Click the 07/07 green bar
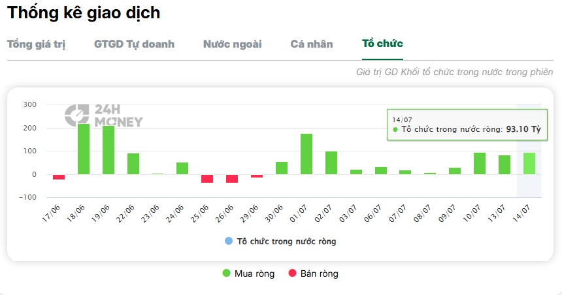Image resolution: width=562 pixels, height=295 pixels. (x=405, y=172)
